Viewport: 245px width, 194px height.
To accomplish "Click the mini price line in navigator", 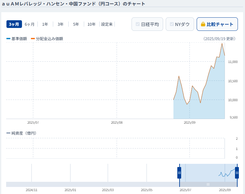I will tap(227, 173).
